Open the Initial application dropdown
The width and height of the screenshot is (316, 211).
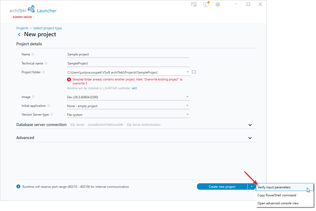click(128, 106)
